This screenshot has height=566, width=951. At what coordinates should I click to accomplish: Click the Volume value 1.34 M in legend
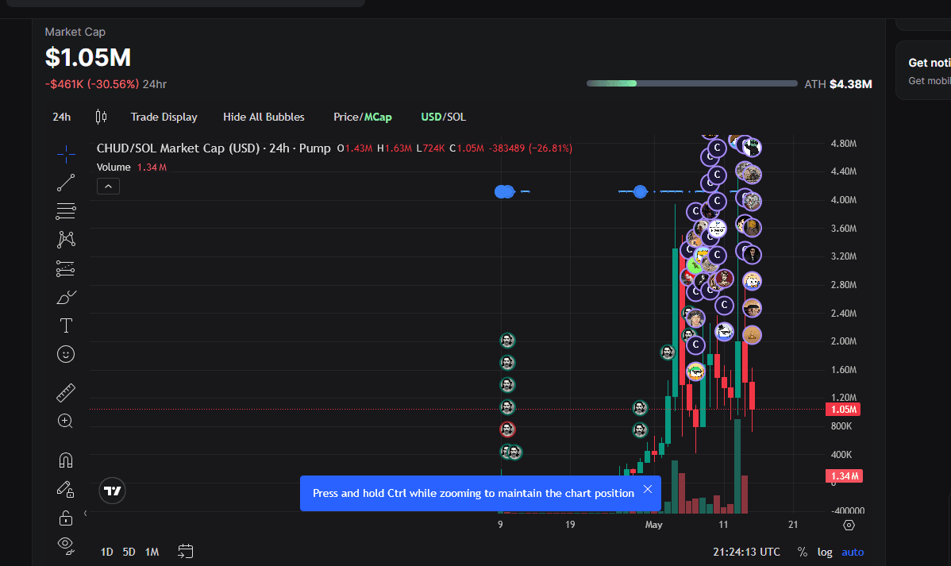click(x=152, y=167)
